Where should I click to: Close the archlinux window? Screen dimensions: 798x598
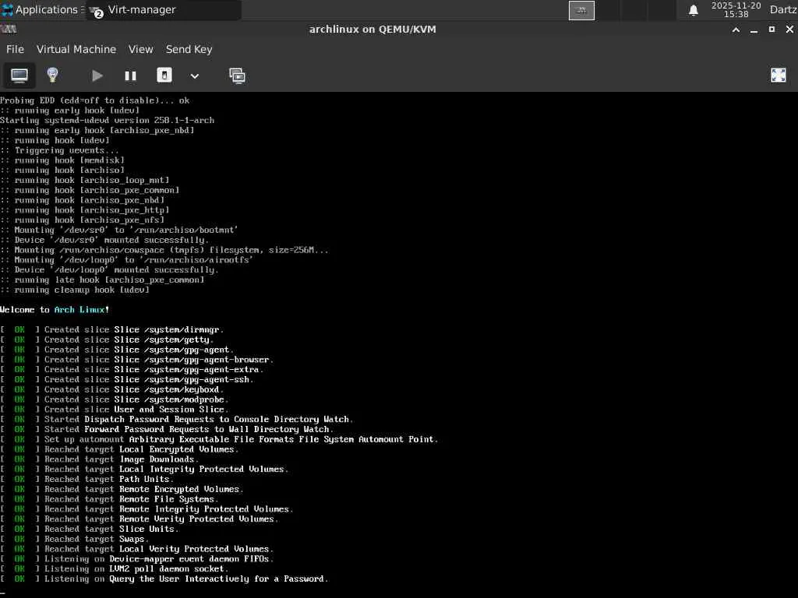click(x=789, y=30)
